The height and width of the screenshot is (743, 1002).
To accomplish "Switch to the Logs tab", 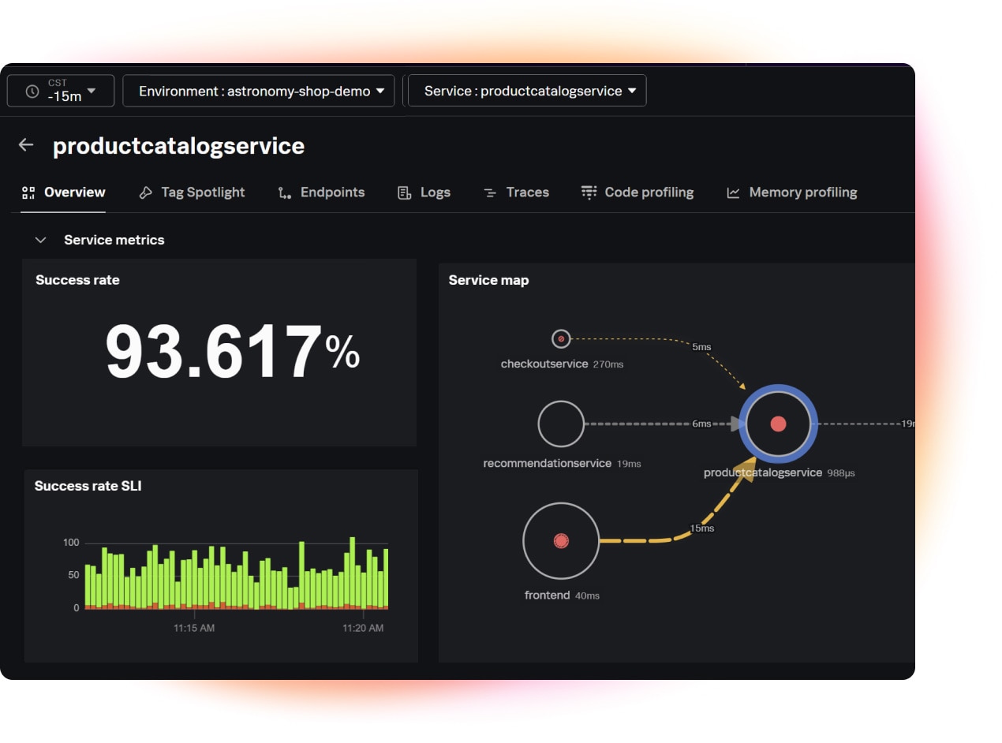I will 434,192.
